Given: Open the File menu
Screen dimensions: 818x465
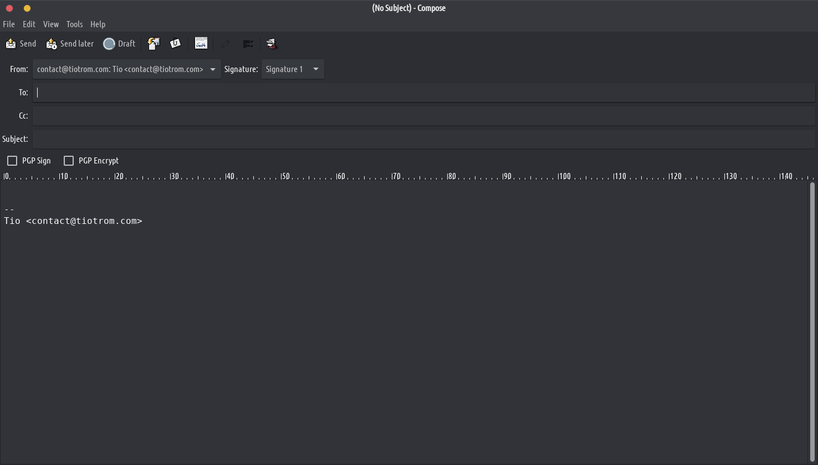Looking at the screenshot, I should pos(9,24).
